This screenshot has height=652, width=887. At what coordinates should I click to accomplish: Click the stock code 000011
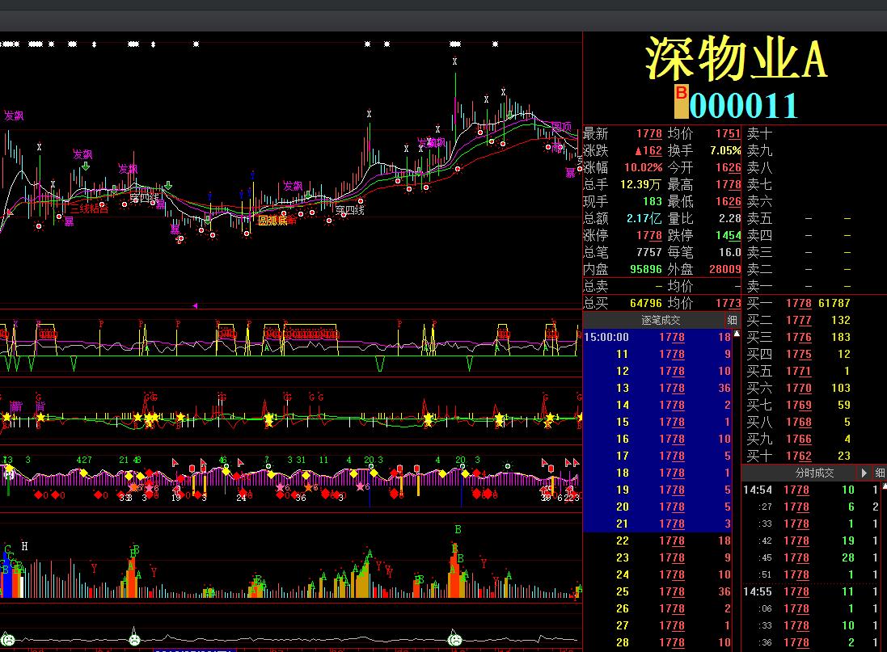(x=744, y=106)
